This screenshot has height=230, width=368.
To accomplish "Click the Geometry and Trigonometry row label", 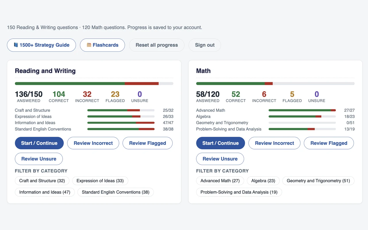I will [x=222, y=123].
